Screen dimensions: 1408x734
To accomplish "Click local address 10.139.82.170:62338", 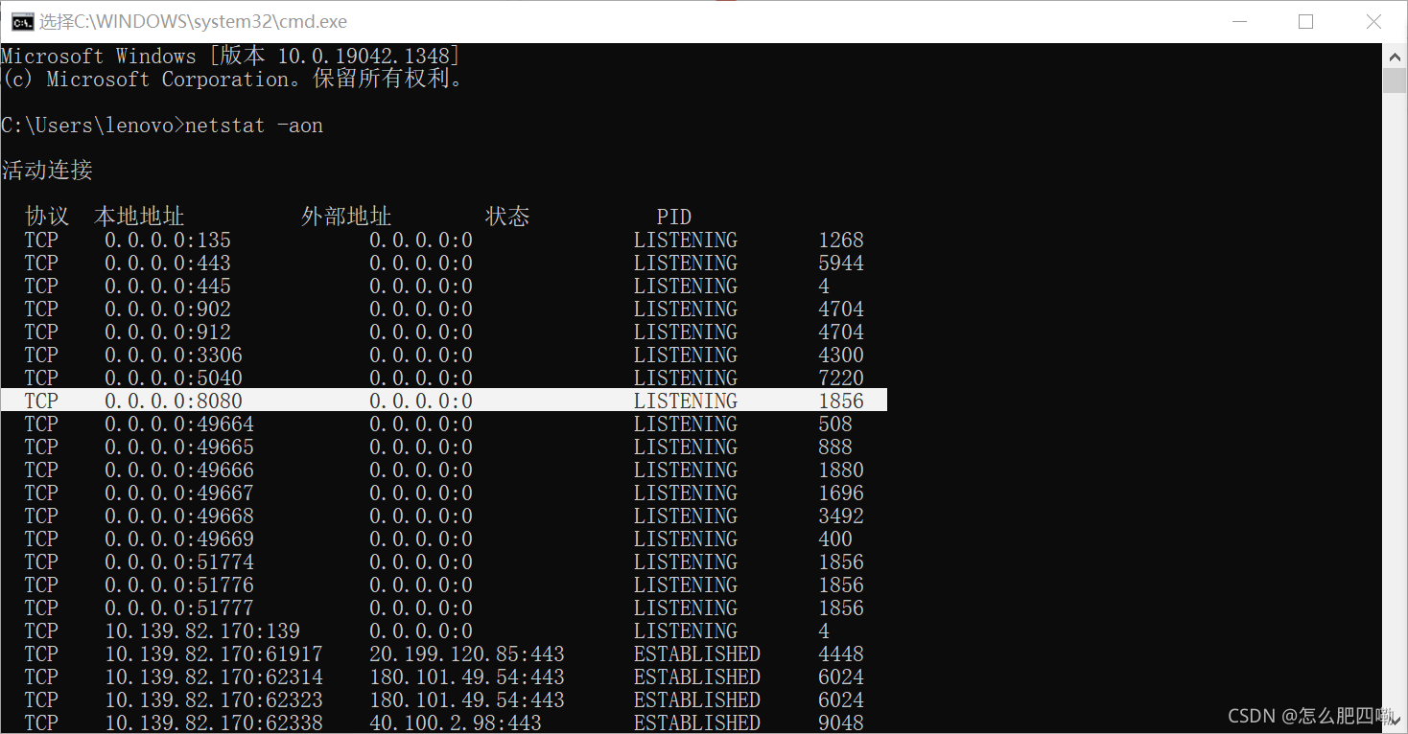I will coord(214,723).
